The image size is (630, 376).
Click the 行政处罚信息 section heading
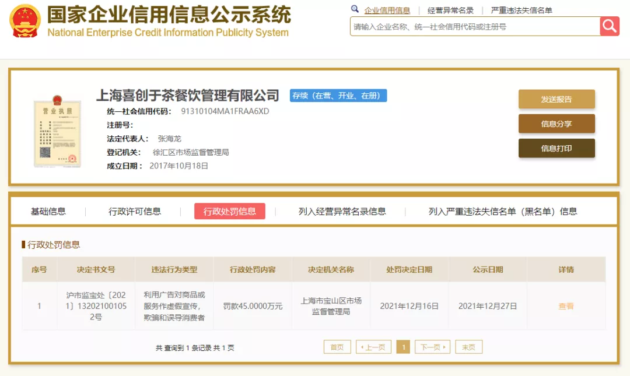tap(54, 245)
